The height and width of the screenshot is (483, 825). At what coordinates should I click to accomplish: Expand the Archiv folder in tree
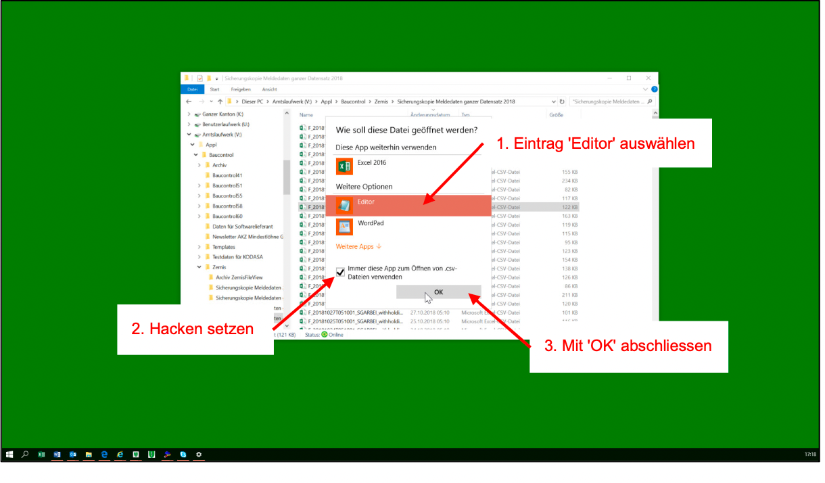click(199, 165)
